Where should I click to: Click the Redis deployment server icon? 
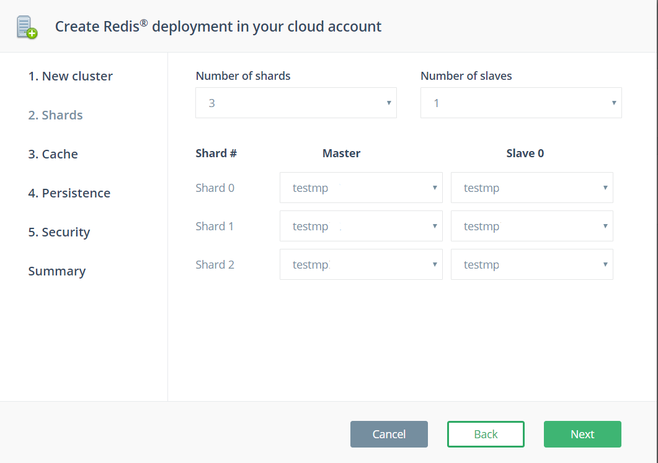27,27
